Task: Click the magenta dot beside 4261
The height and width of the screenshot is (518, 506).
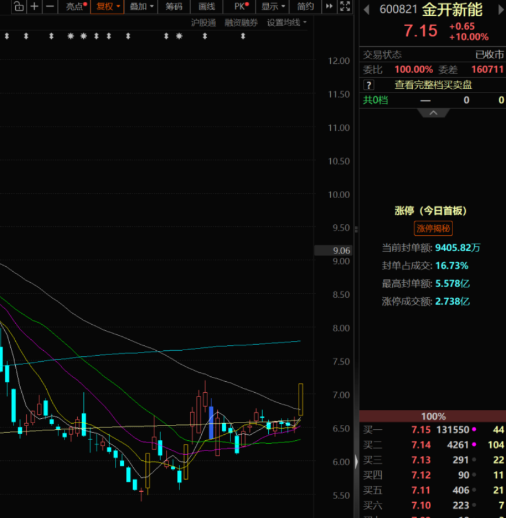Action: 474,444
